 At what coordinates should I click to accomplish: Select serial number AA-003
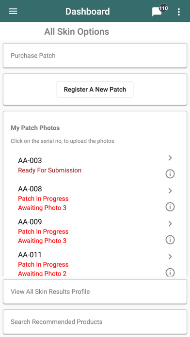[x=30, y=161]
